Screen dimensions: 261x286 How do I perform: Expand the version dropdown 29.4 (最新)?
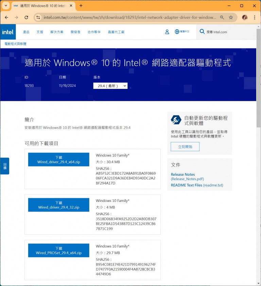[x=110, y=86]
